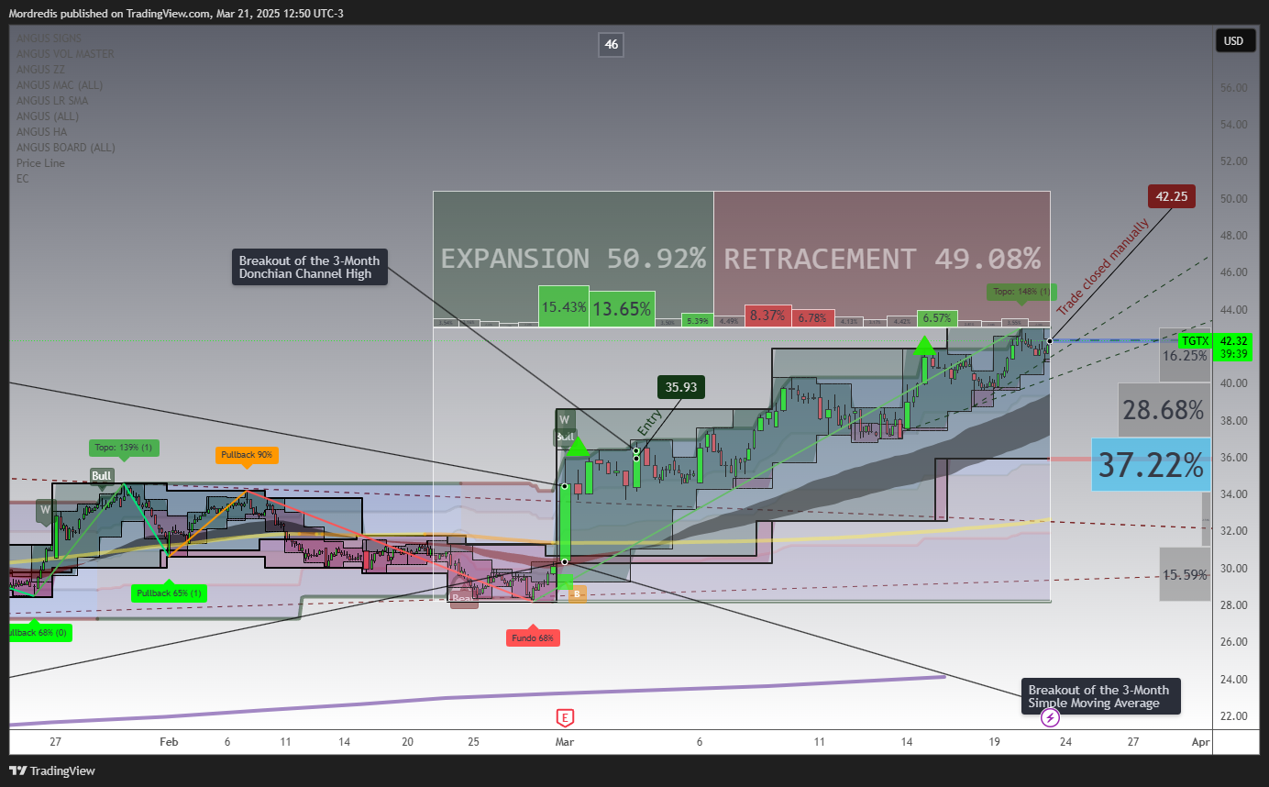This screenshot has width=1269, height=787.
Task: Click the Trade closed manually annotation
Action: point(1102,268)
